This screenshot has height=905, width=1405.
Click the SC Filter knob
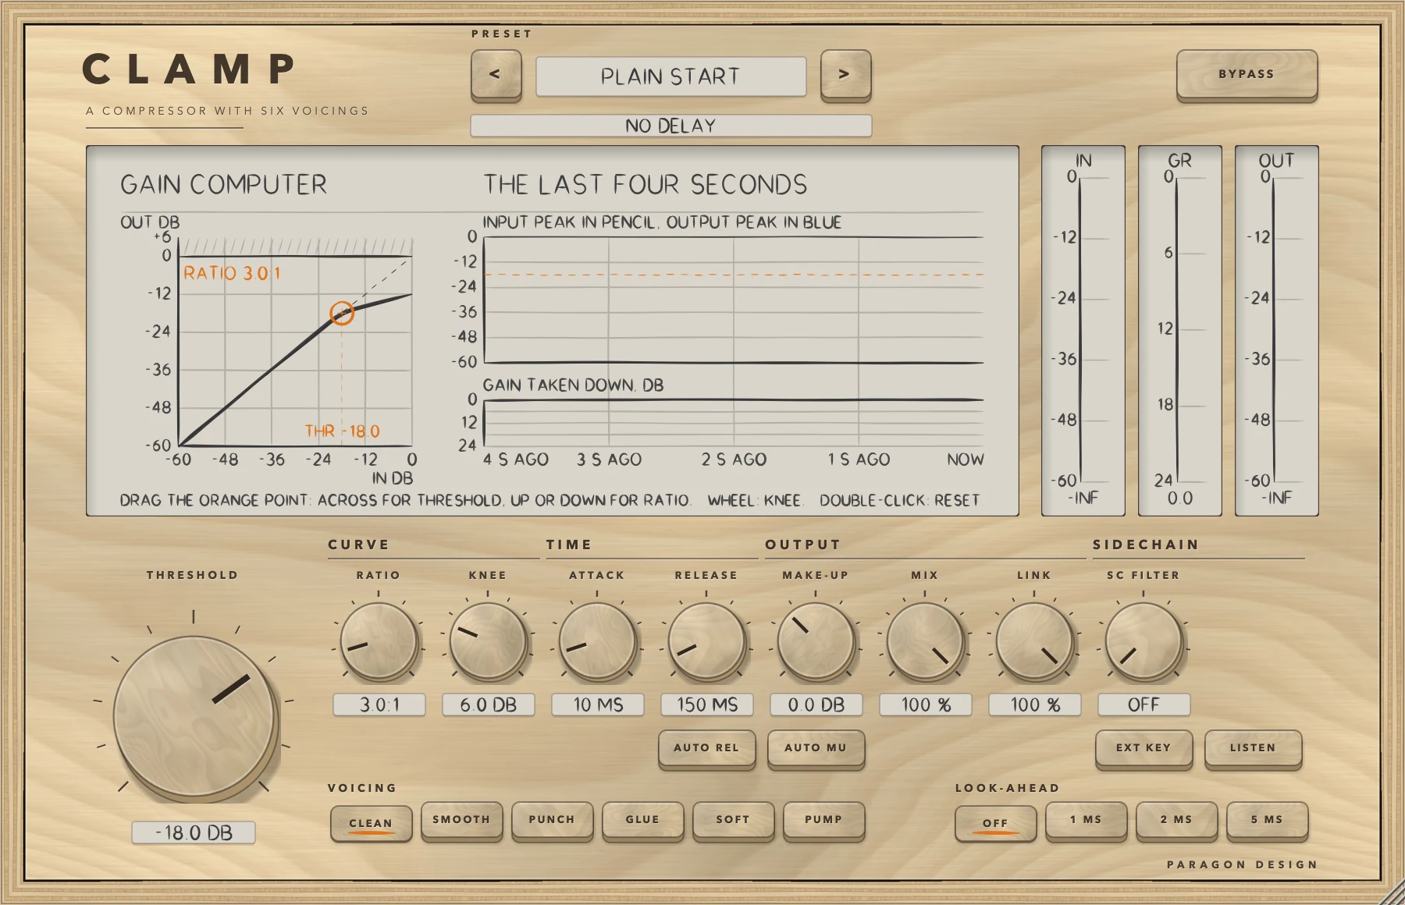pos(1144,642)
